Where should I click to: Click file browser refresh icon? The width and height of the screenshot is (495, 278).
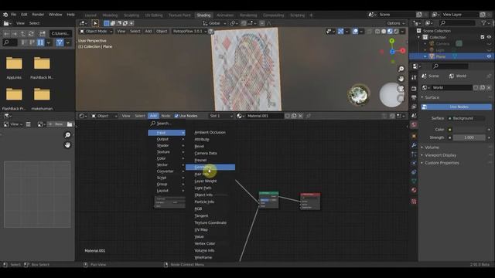point(31,33)
